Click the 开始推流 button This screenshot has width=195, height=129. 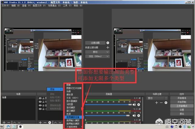click(181, 98)
